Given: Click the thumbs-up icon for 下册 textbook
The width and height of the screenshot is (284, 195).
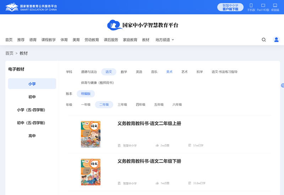Looking at the screenshot, I should 157,183.
